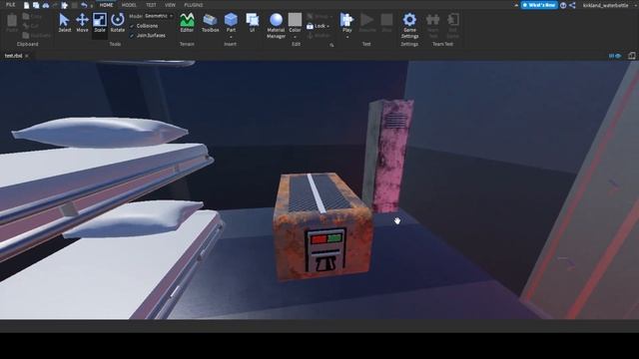Open the Mode Geometric dropdown
Screen dimensions: 639x359
coord(159,16)
